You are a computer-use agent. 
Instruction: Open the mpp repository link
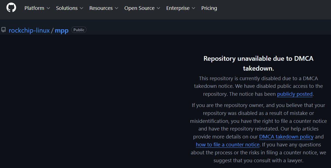[62, 30]
